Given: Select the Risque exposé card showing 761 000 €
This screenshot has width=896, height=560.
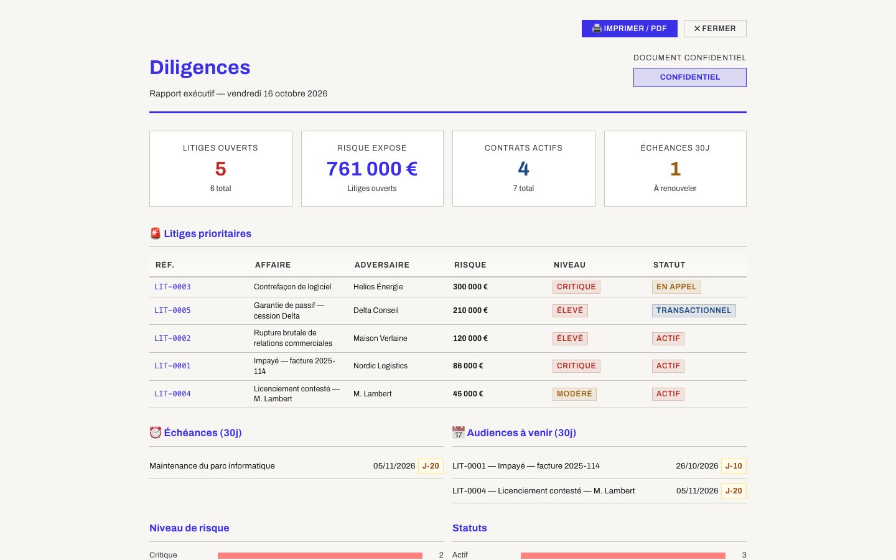Looking at the screenshot, I should (x=372, y=169).
